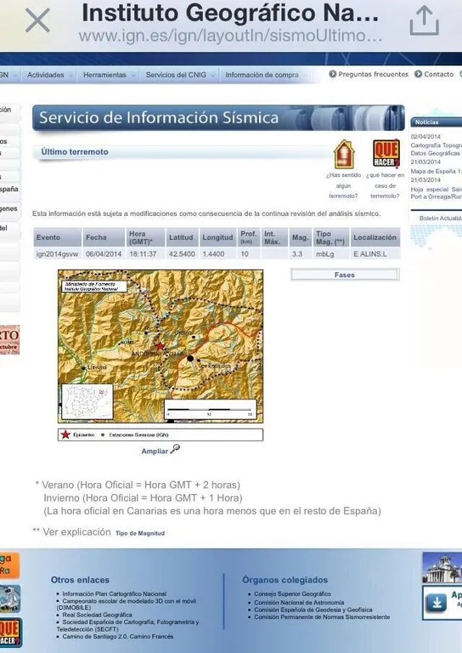The width and height of the screenshot is (462, 653).
Task: Open Campeonato escolar de modelado 3D link
Action: tap(126, 605)
